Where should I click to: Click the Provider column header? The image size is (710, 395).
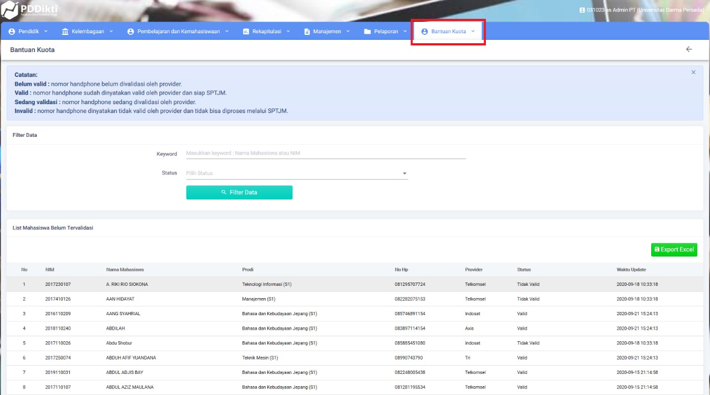click(474, 270)
